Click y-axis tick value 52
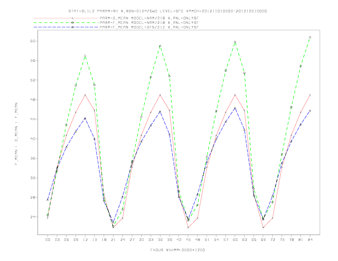The height and width of the screenshot is (261, 338). tap(32, 80)
